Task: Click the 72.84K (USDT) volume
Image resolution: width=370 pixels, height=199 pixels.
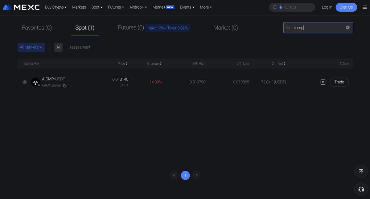Action: click(273, 82)
